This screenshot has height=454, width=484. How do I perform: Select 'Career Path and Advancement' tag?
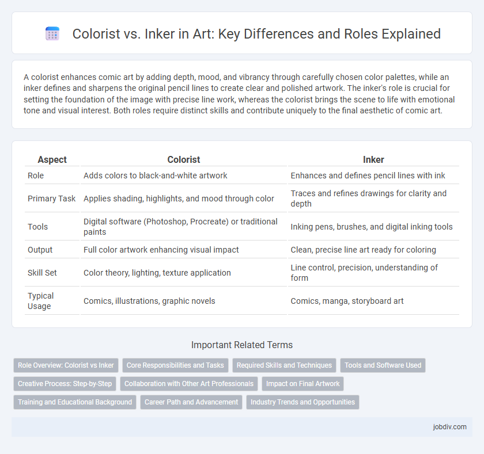click(x=191, y=402)
